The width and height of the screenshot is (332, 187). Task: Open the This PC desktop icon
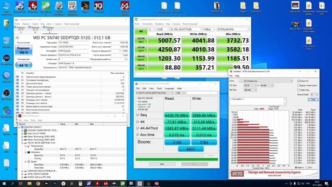point(7,8)
